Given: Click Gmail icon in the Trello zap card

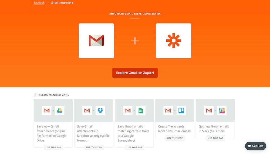Looking at the screenshot, I should pyautogui.click(x=168, y=110).
